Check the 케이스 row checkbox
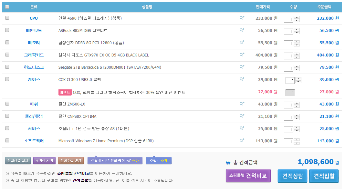Screen dimensions: 345x192 pyautogui.click(x=7, y=79)
